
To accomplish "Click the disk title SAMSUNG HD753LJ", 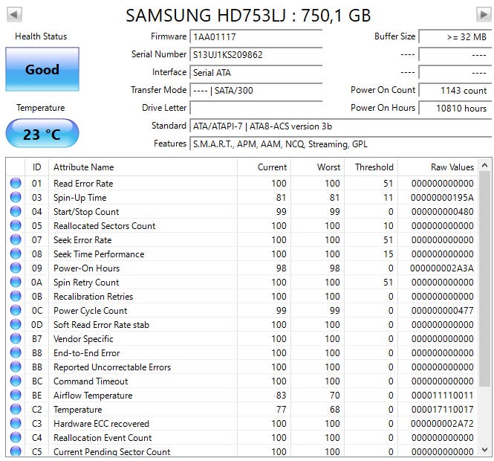I will coord(248,15).
